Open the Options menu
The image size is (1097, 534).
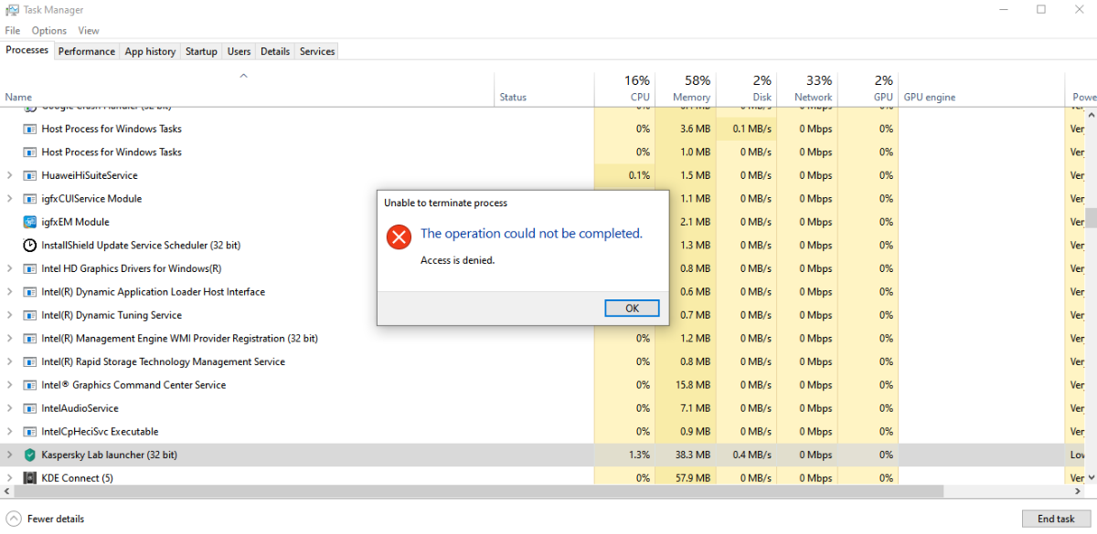(49, 30)
